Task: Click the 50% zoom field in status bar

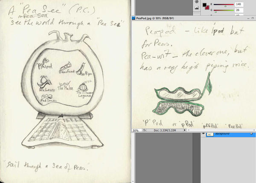Action: point(137,130)
